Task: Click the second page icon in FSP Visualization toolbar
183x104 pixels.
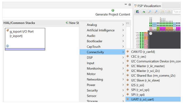Action: click(x=169, y=11)
